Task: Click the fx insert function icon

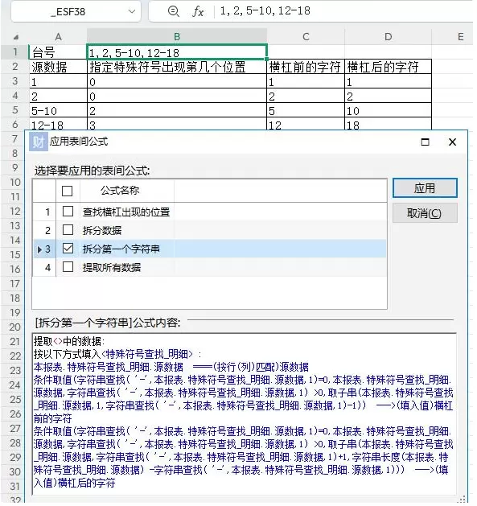Action: [x=198, y=11]
